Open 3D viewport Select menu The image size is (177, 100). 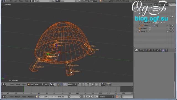18,84
